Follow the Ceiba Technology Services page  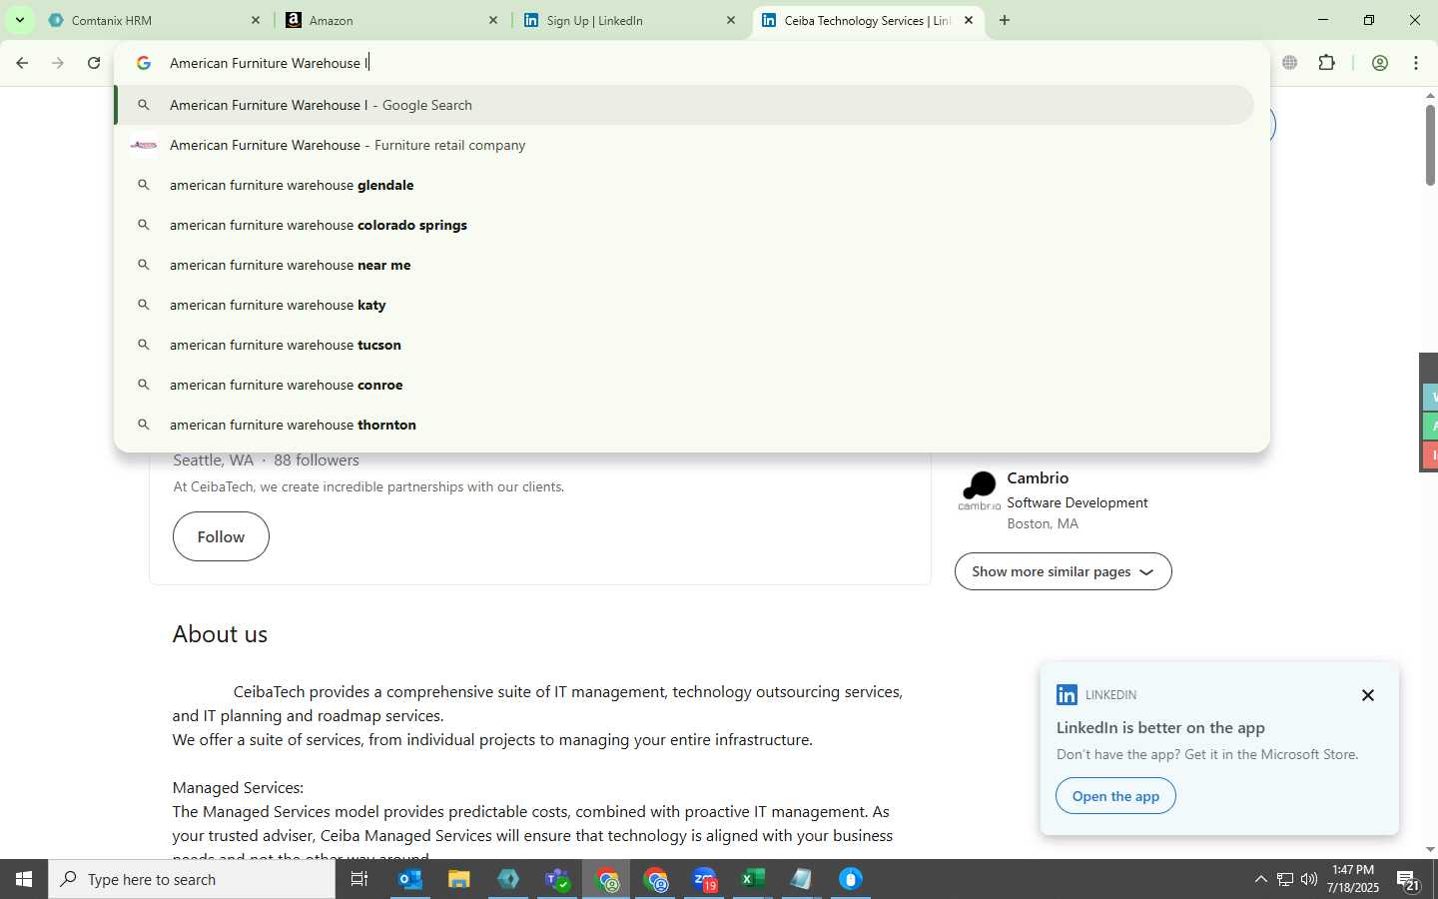point(221,536)
